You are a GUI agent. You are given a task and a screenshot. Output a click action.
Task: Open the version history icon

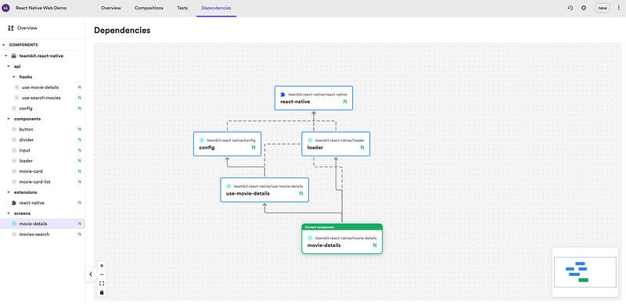pyautogui.click(x=570, y=8)
